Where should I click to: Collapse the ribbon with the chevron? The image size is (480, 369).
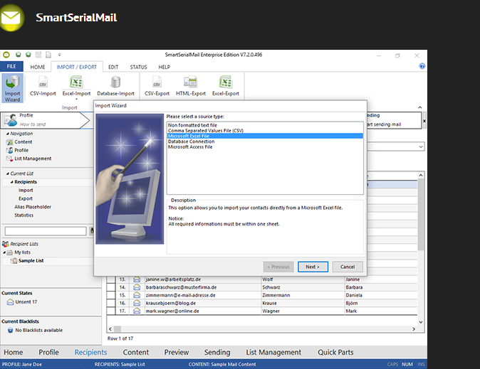click(x=420, y=107)
